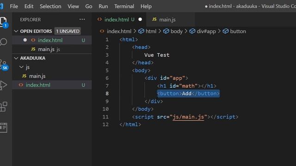Image resolution: width=296 pixels, height=166 pixels.
Task: Collapse the js folder chevron
Action: [x=22, y=67]
